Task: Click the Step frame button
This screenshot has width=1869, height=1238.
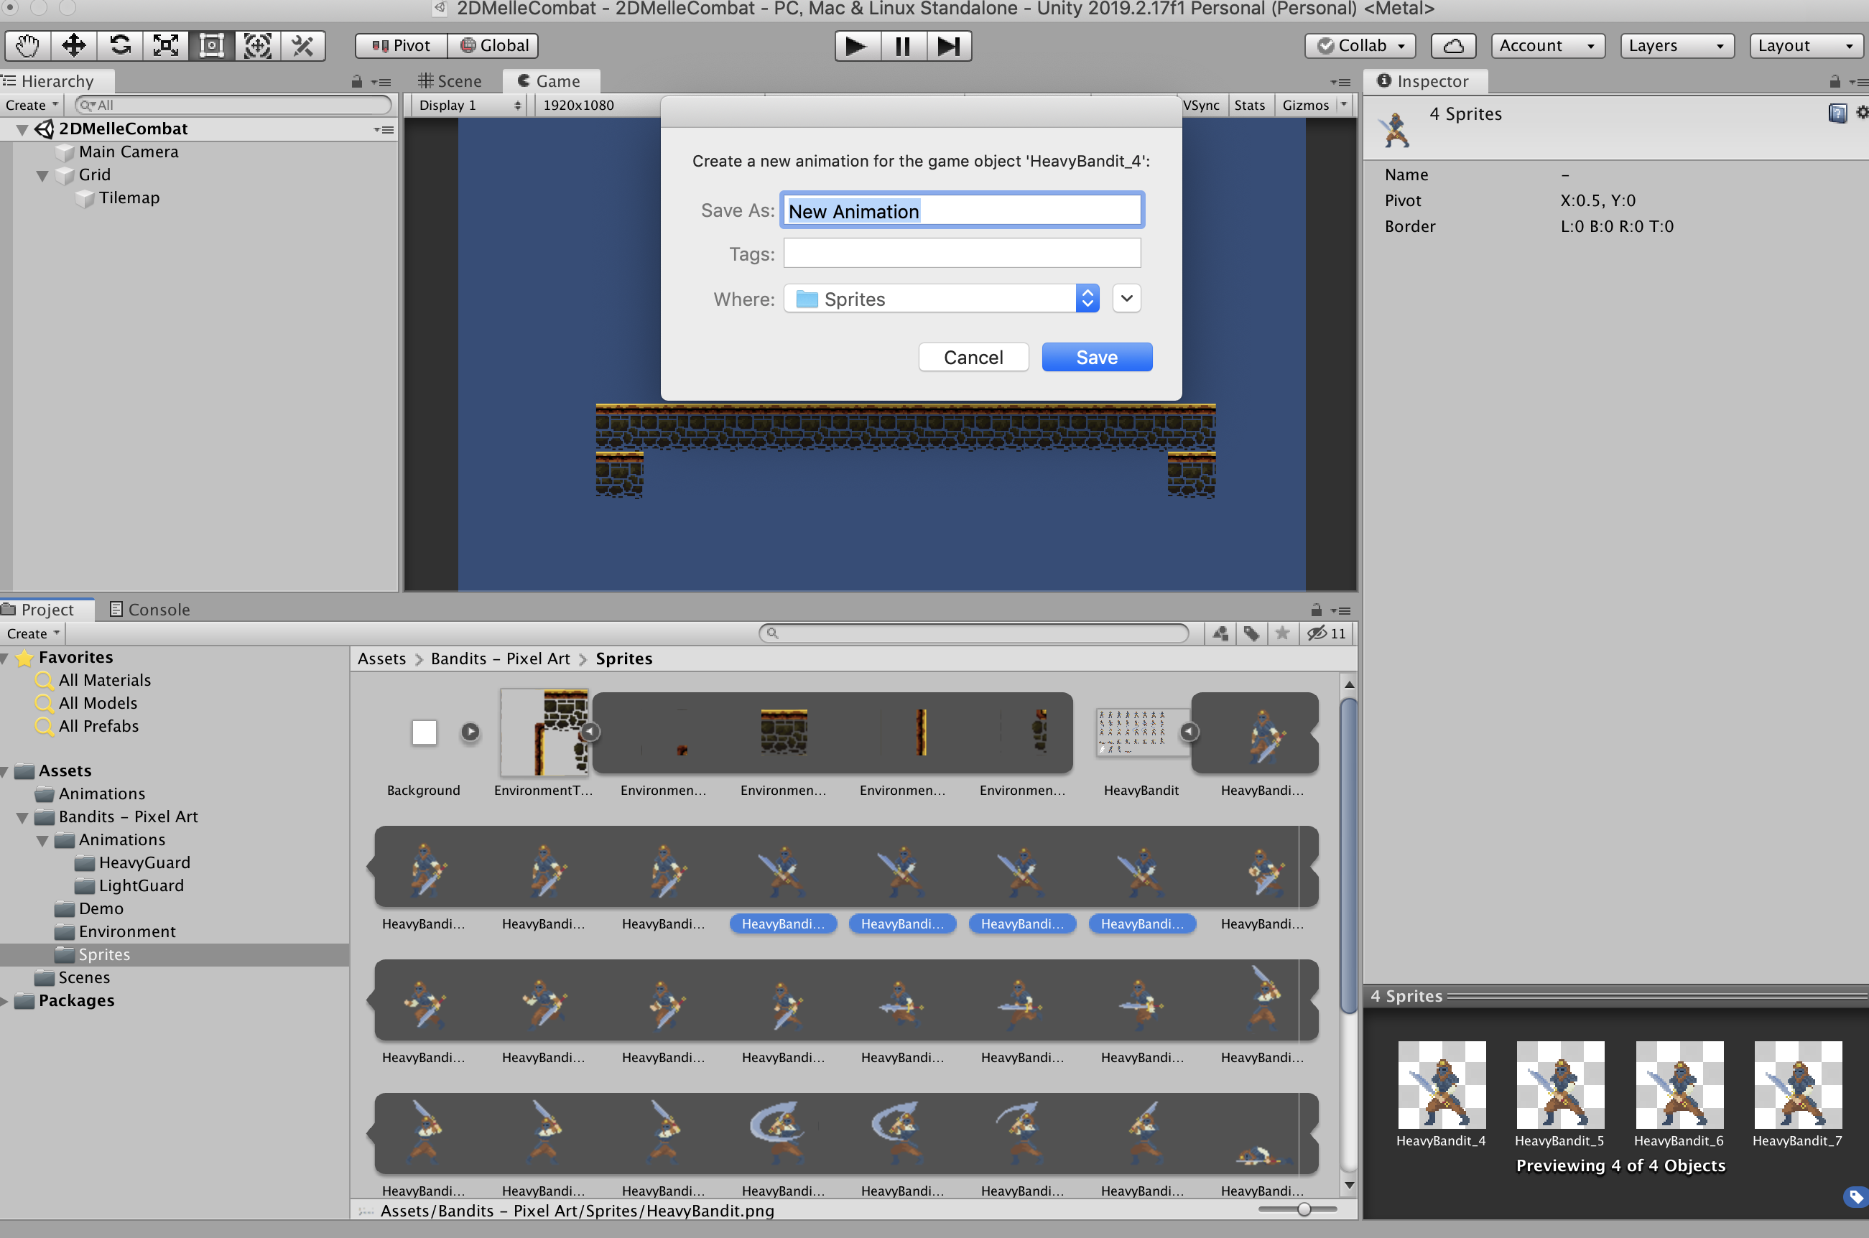Action: point(948,46)
